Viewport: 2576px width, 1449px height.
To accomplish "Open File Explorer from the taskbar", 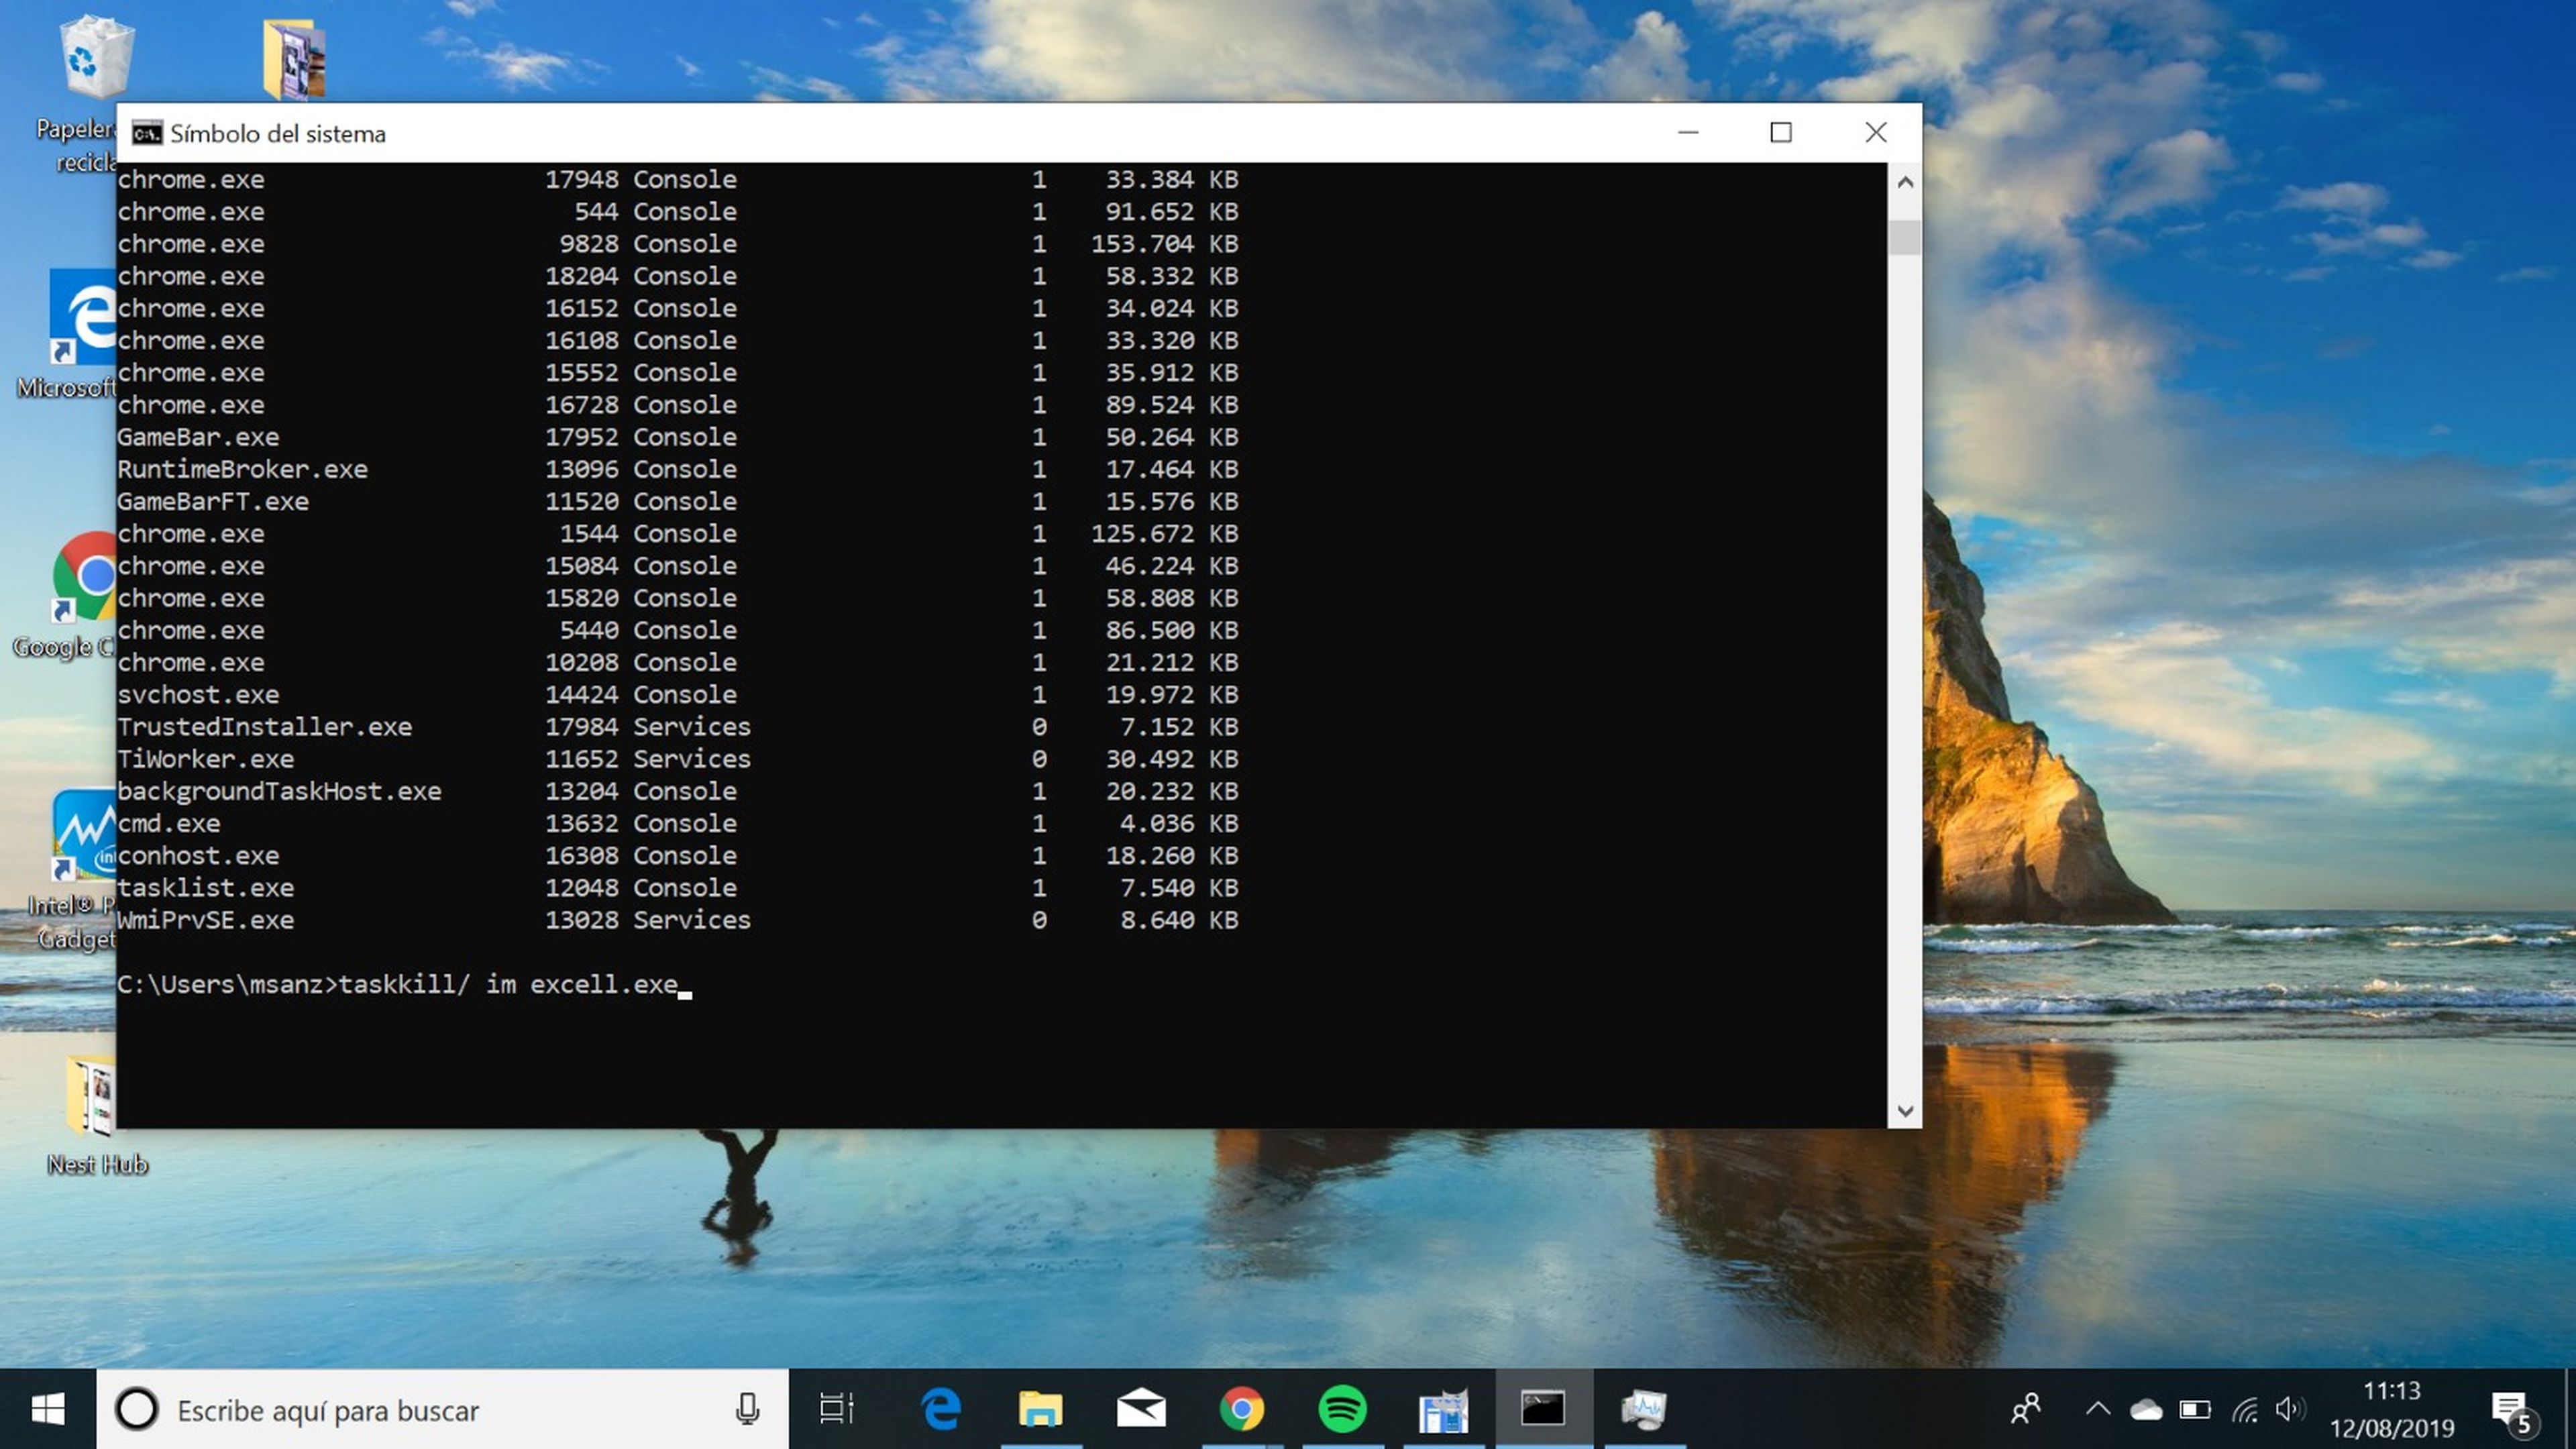I will click(1040, 1409).
